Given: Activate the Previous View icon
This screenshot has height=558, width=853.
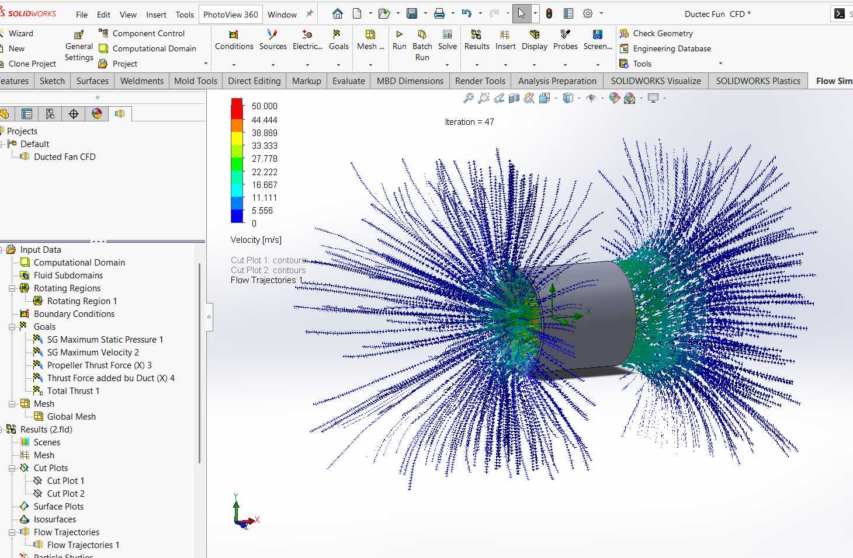Looking at the screenshot, I should point(499,98).
